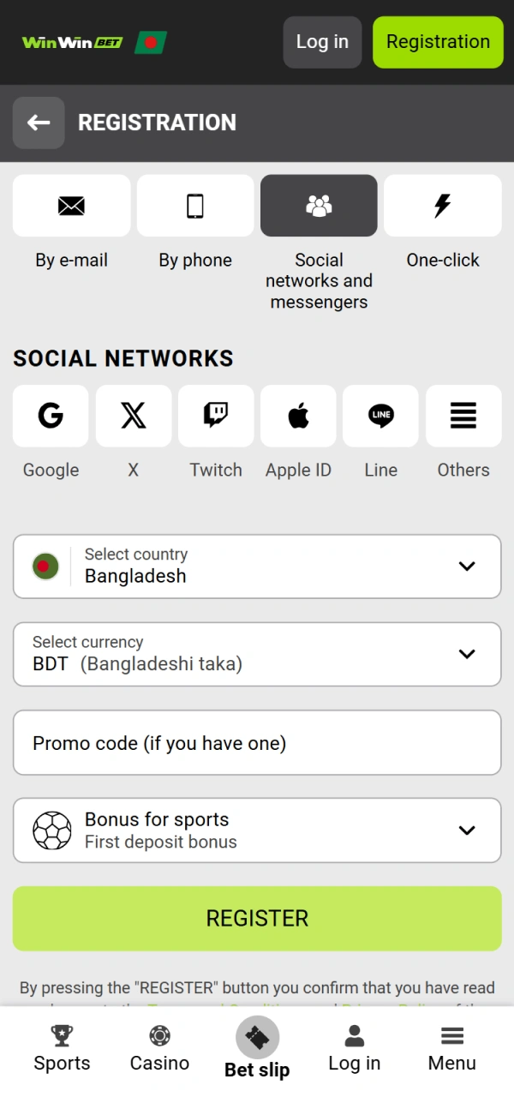The height and width of the screenshot is (1097, 514).
Task: Open the Others social networks list
Action: tap(463, 417)
